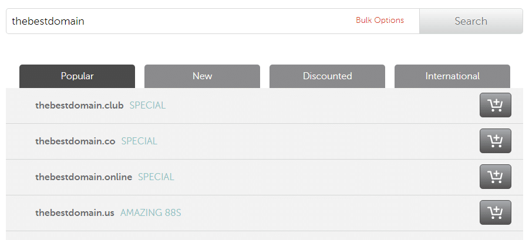This screenshot has height=240, width=529.
Task: Click SPECIAL label next to .club domain
Action: 148,106
